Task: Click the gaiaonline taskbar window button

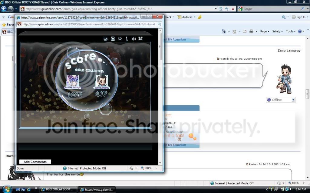Action: (97, 189)
